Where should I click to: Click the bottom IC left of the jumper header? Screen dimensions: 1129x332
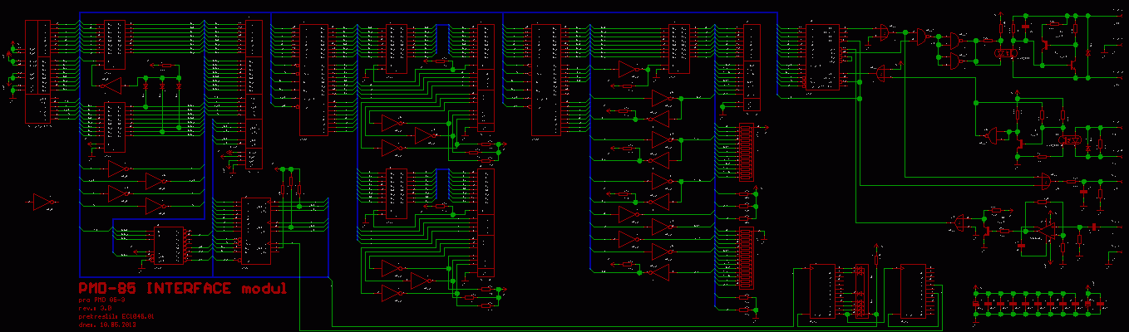(x=822, y=291)
